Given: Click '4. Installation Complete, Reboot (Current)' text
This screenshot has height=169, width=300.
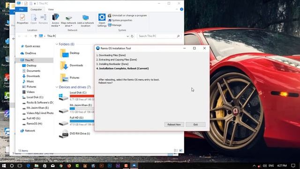Looking at the screenshot, I should [x=122, y=69].
